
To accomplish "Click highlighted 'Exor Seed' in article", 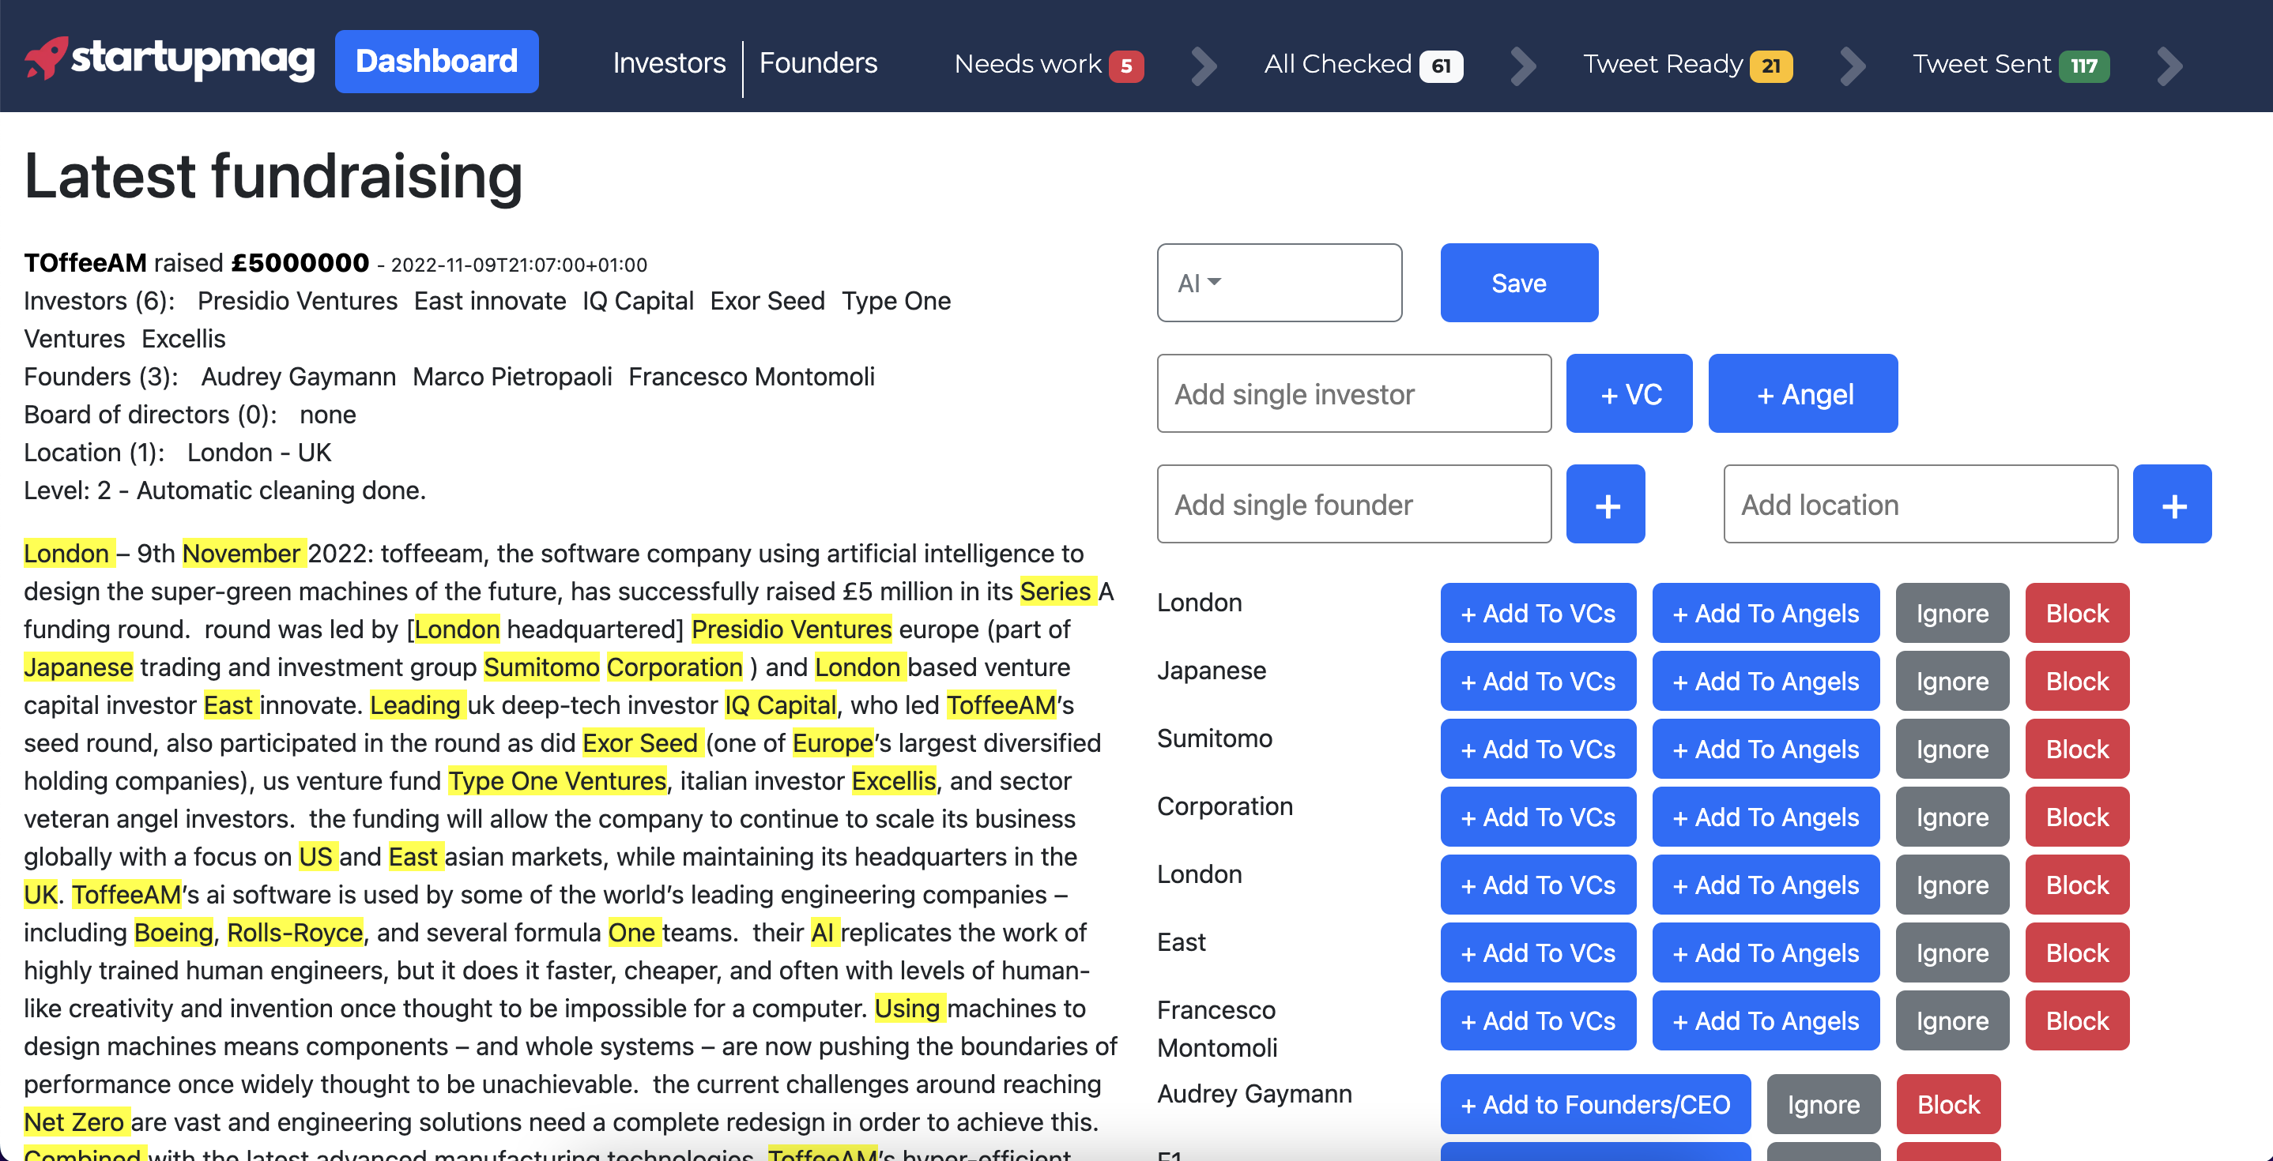I will pos(642,743).
